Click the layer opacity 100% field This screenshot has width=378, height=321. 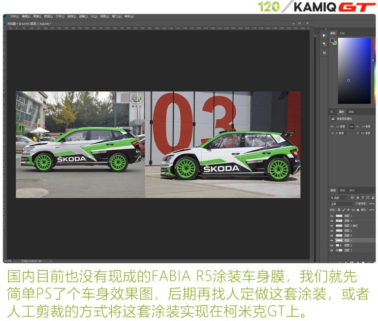[x=371, y=204]
